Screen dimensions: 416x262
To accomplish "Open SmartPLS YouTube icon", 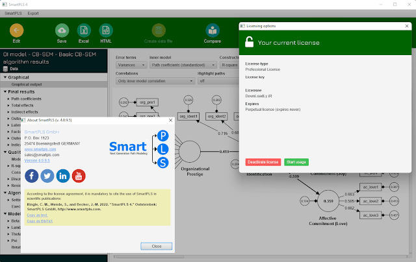I will tap(79, 176).
